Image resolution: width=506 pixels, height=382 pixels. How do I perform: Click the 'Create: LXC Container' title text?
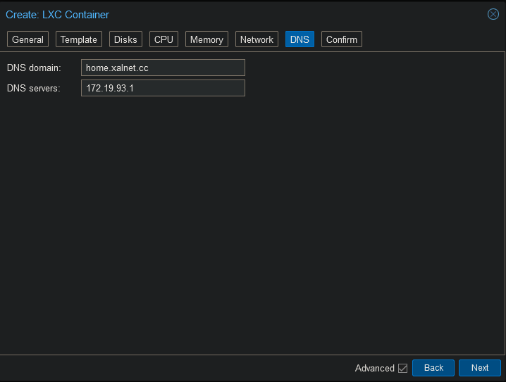point(58,14)
